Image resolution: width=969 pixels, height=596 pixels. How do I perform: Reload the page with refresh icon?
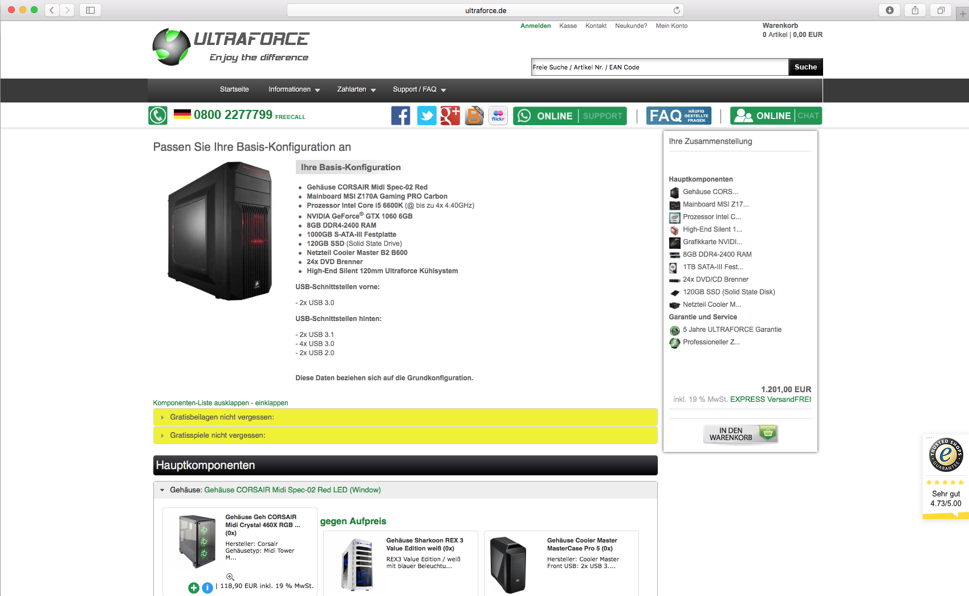pyautogui.click(x=677, y=10)
